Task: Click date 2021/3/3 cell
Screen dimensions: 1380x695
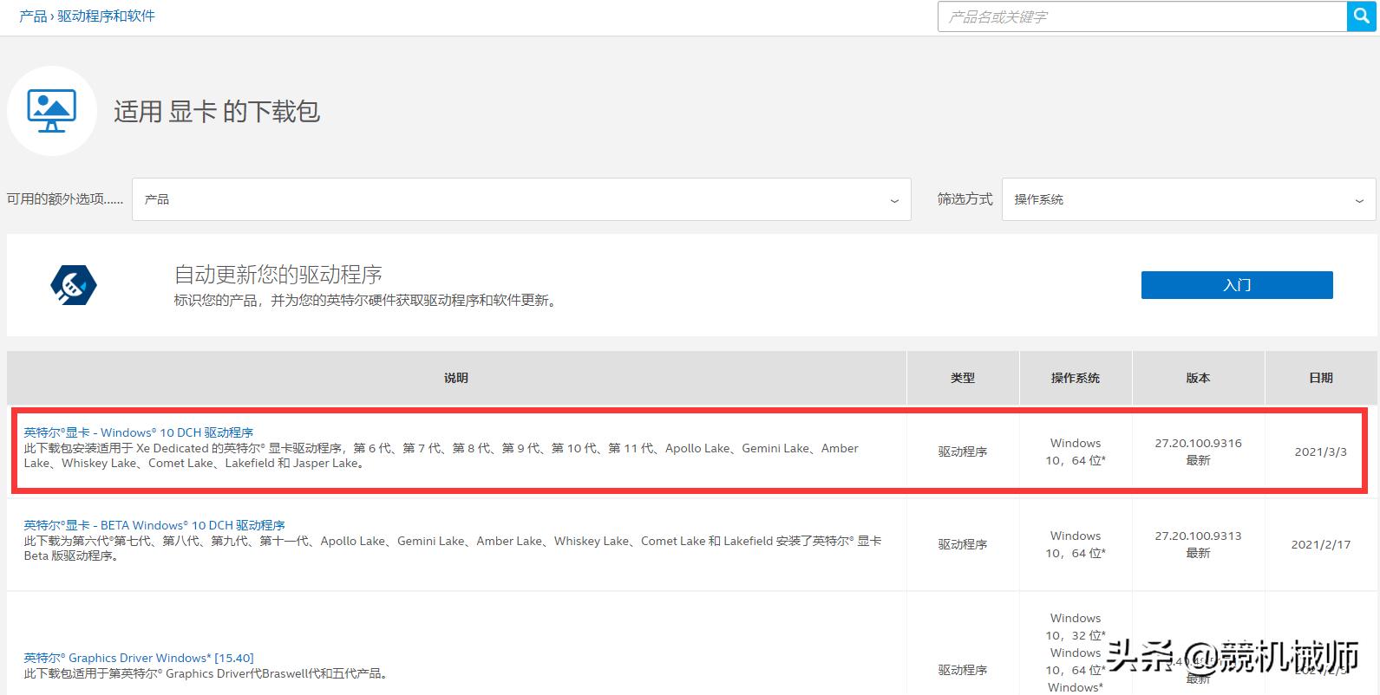Action: point(1321,451)
